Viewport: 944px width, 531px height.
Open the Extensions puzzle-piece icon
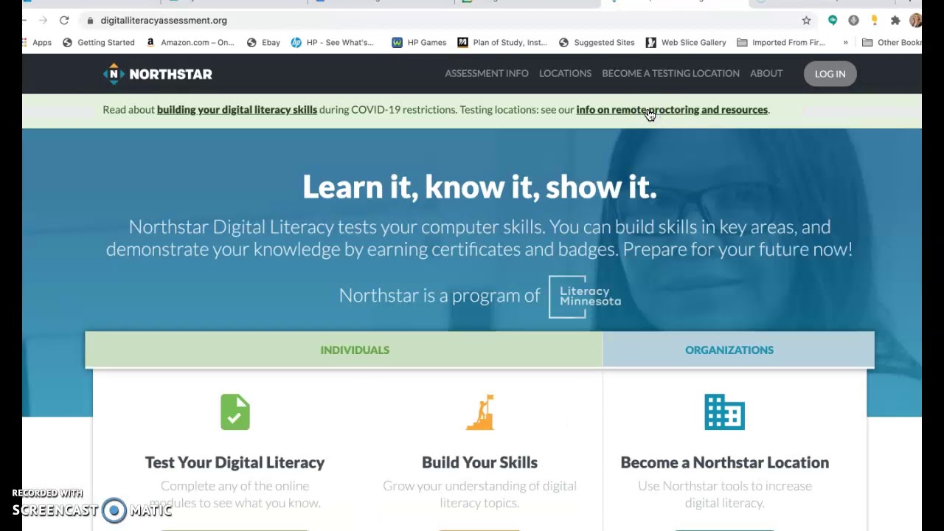(x=895, y=21)
